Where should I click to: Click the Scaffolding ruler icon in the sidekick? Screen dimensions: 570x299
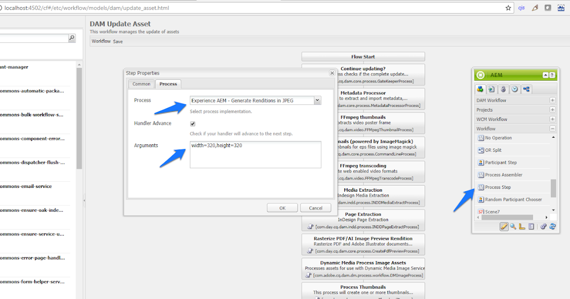[x=522, y=226]
